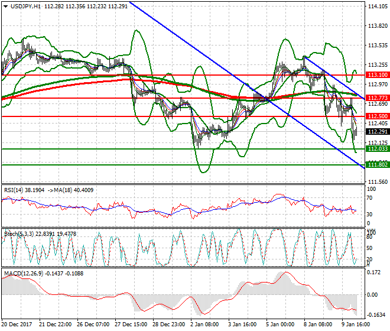Select the USDJPY,H1 chart title text
The image size is (390, 331).
[x=26, y=7]
